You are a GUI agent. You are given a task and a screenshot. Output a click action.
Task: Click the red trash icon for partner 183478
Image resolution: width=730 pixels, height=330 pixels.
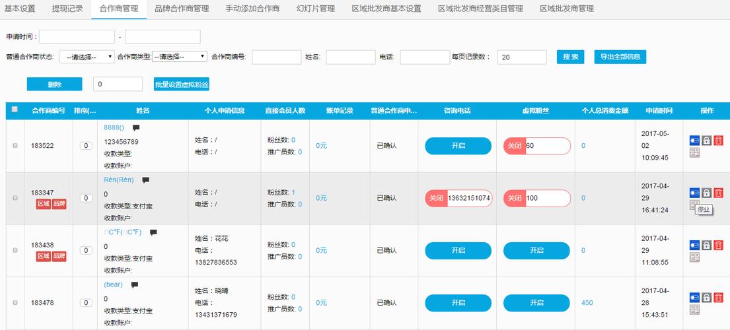(718, 298)
